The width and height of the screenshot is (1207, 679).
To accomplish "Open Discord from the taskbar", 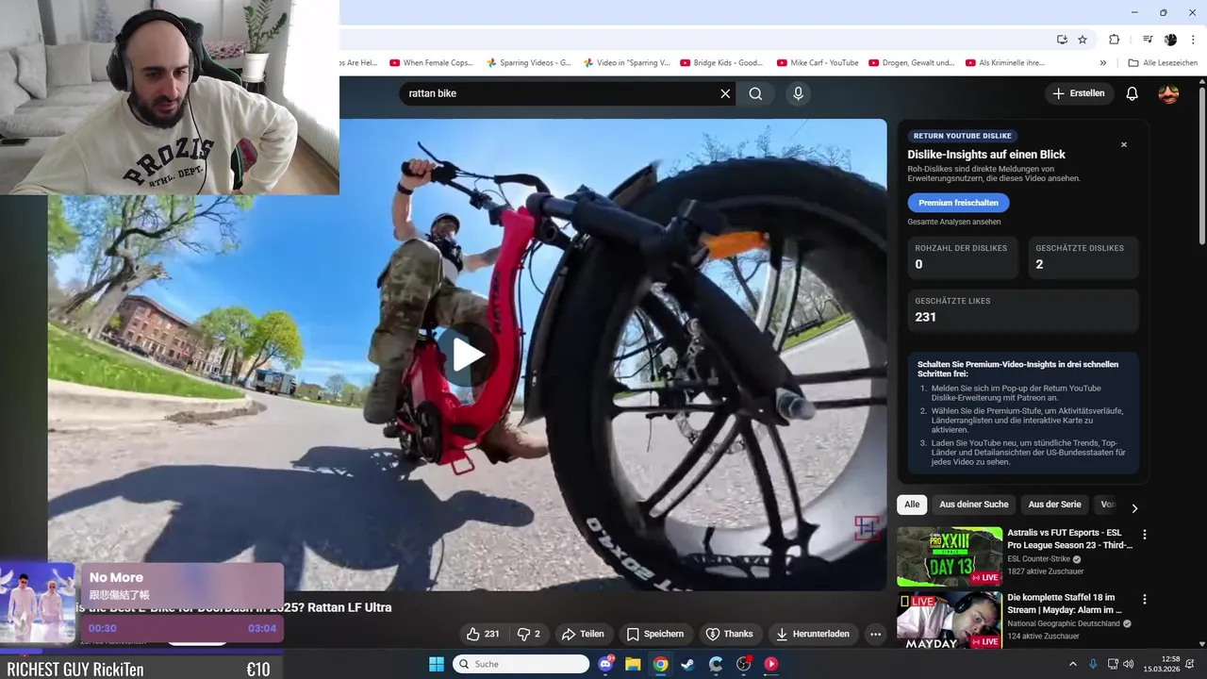I will click(605, 664).
